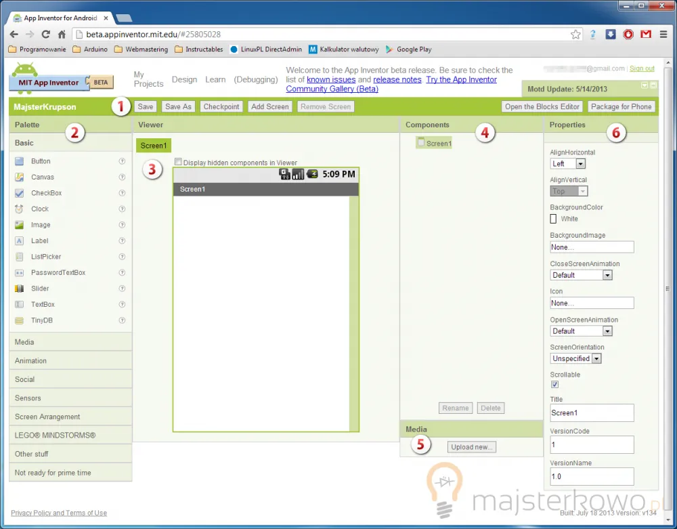The height and width of the screenshot is (529, 677).
Task: Click the Add Screen button
Action: [270, 106]
